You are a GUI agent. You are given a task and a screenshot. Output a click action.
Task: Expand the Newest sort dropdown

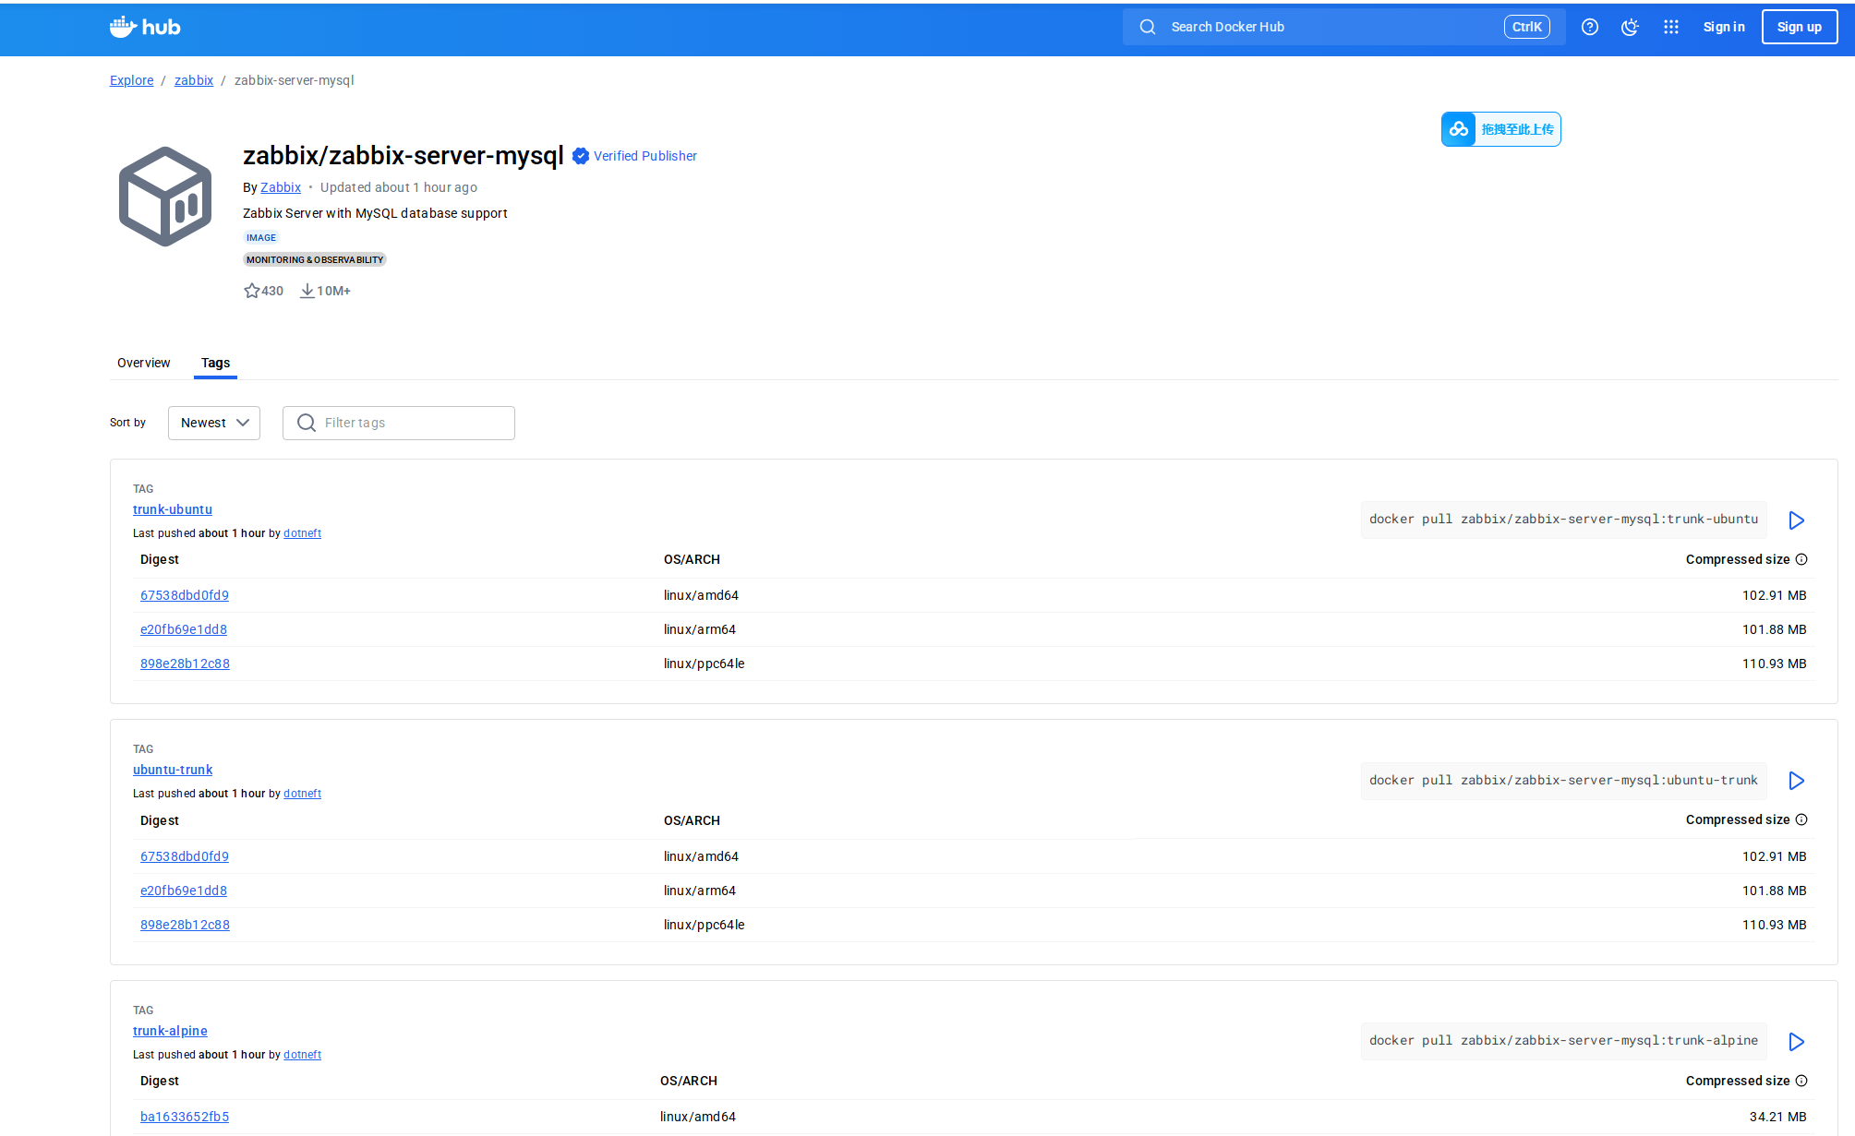[x=214, y=423]
